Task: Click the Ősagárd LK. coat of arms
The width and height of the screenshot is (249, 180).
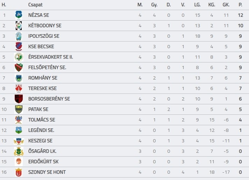Action: click(19, 151)
